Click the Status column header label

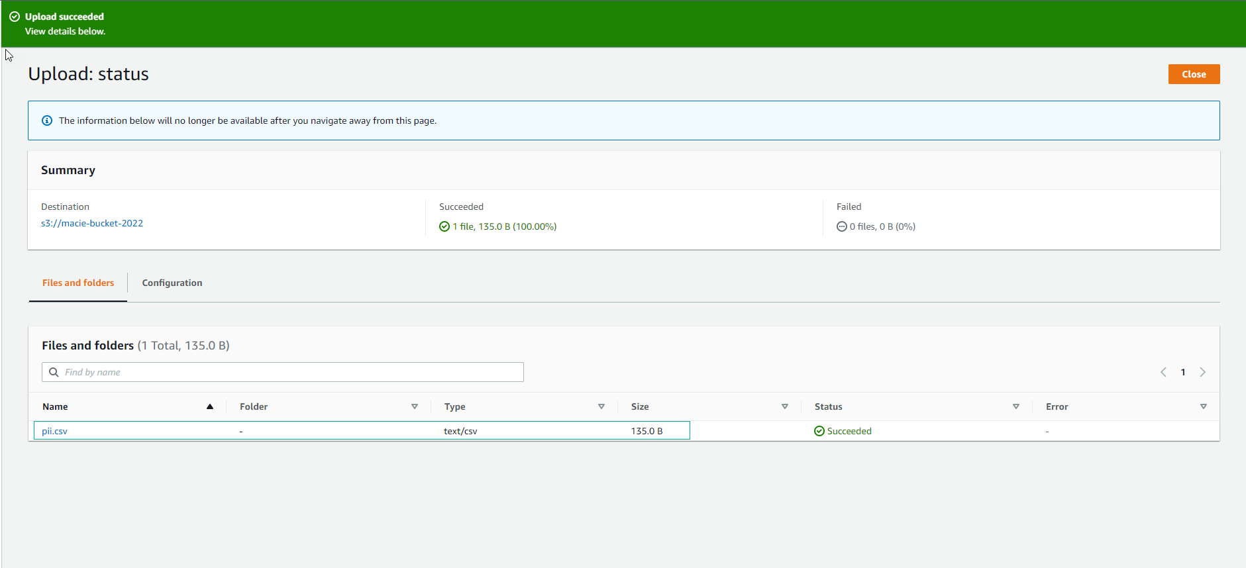tap(829, 406)
